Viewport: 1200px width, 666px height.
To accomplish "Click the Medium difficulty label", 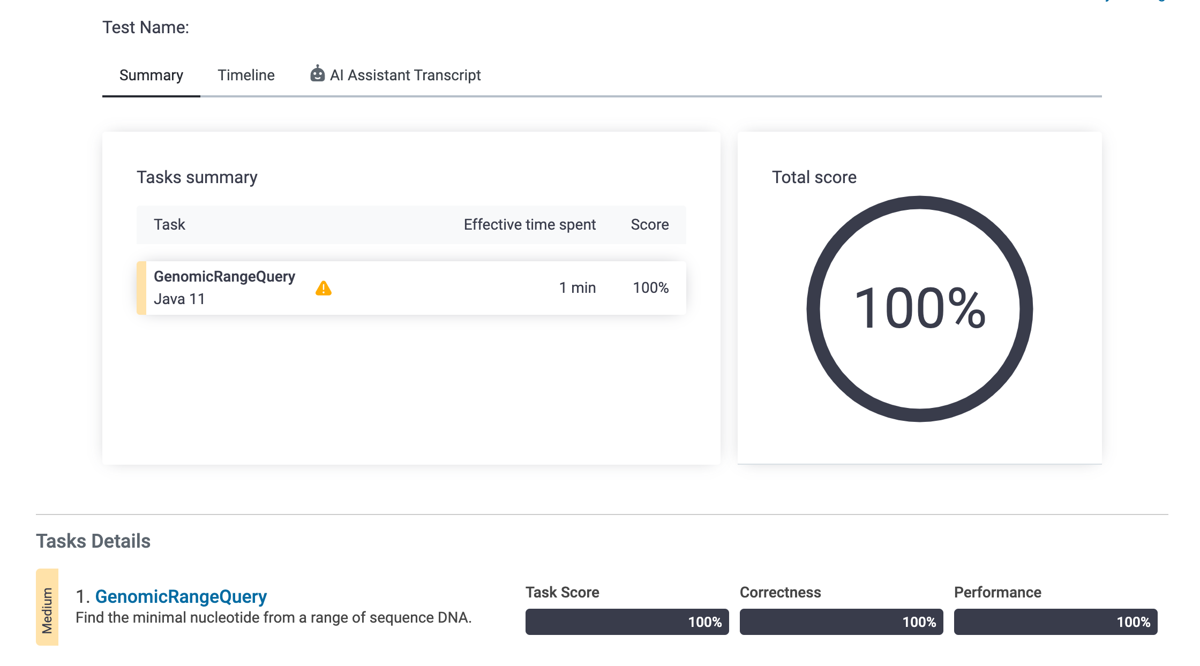I will click(x=47, y=607).
